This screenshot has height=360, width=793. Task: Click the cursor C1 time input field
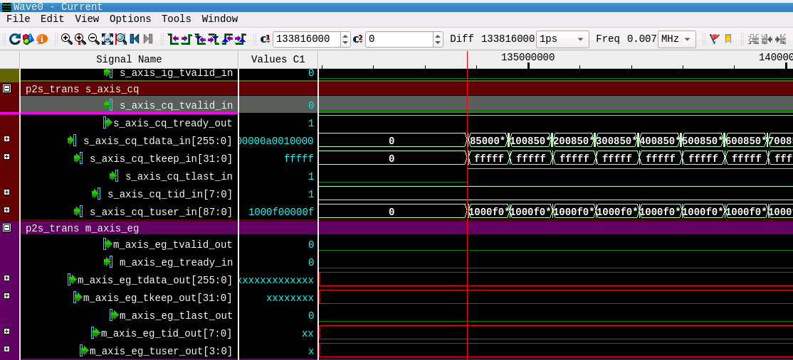[x=306, y=39]
